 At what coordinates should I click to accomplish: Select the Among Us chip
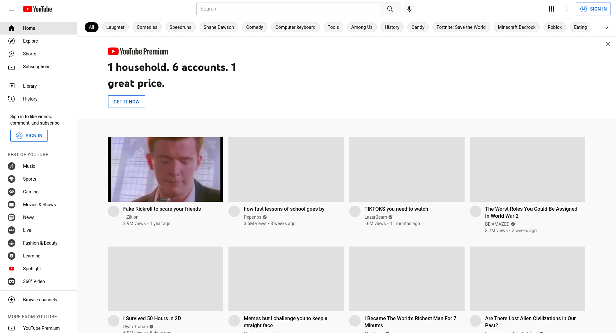[x=362, y=27]
